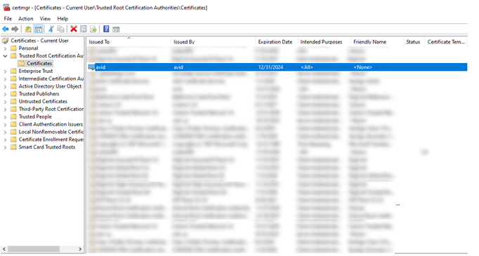The width and height of the screenshot is (479, 256).
Task: Click the gray Forward arrow in toolbar
Action: click(x=15, y=29)
